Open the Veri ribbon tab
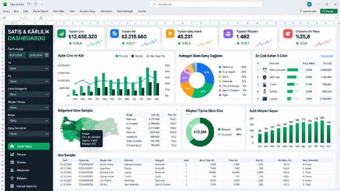 (x=72, y=11)
